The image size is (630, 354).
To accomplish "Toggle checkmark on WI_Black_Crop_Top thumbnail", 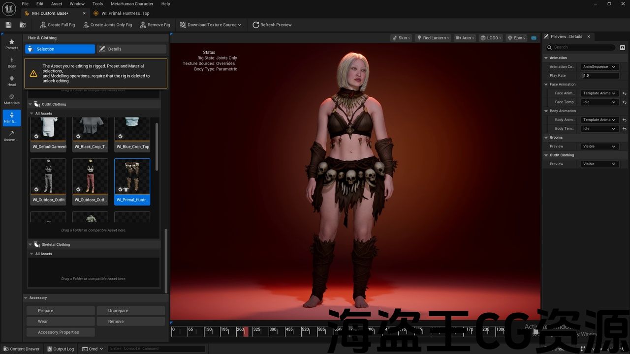I will tap(78, 137).
